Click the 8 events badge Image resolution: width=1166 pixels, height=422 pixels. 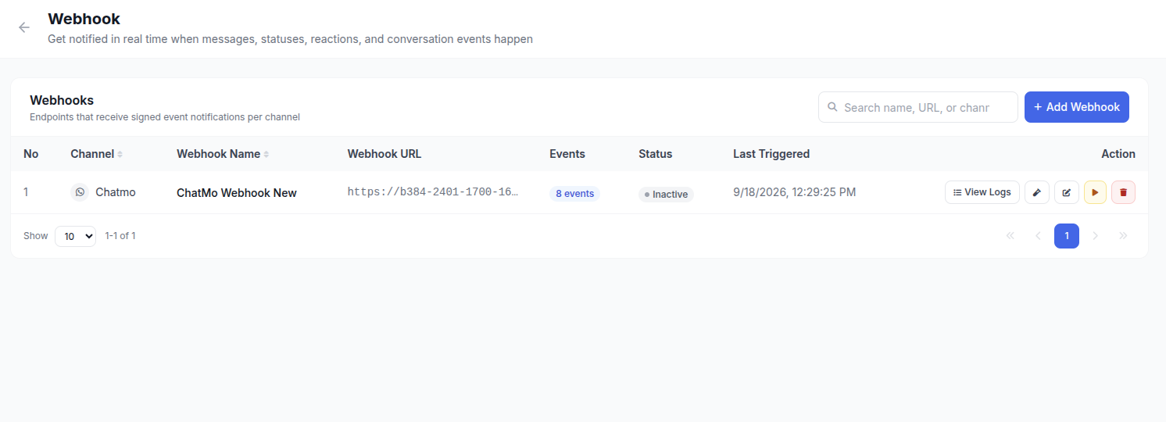click(x=574, y=194)
